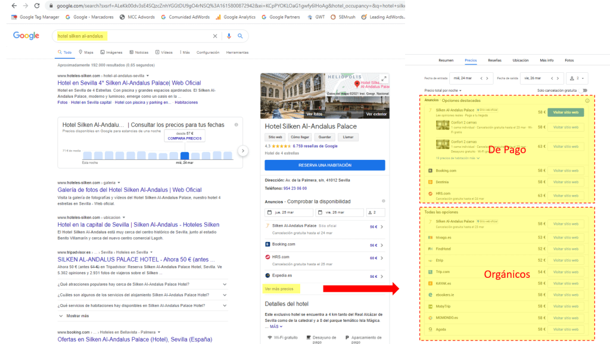Screen dimensions: 610x344
Task: Expand the map with the fullscreen arrows icon
Action: [x=384, y=78]
